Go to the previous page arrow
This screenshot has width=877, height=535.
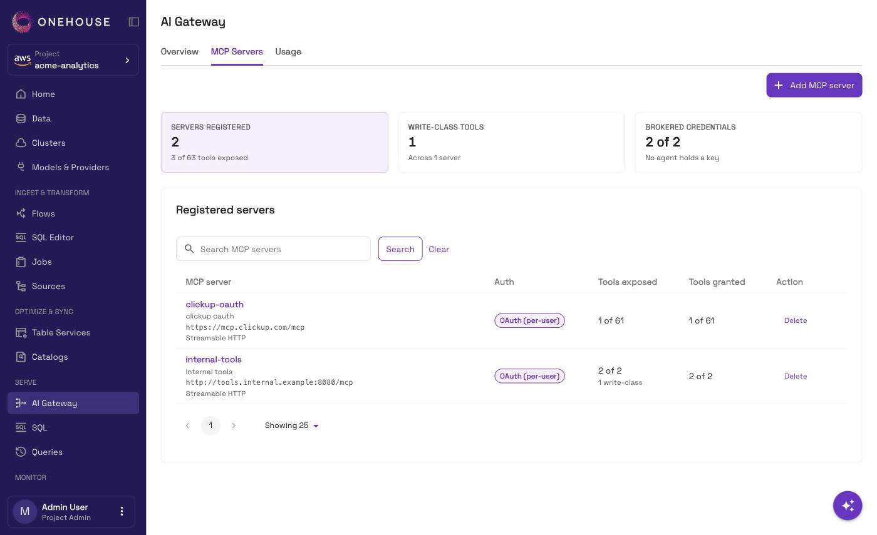tap(187, 425)
